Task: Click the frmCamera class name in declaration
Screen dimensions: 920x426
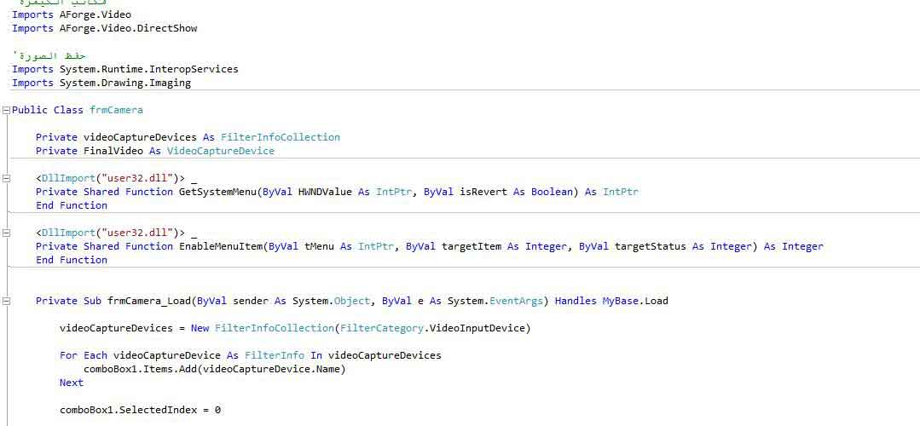Action: [116, 110]
